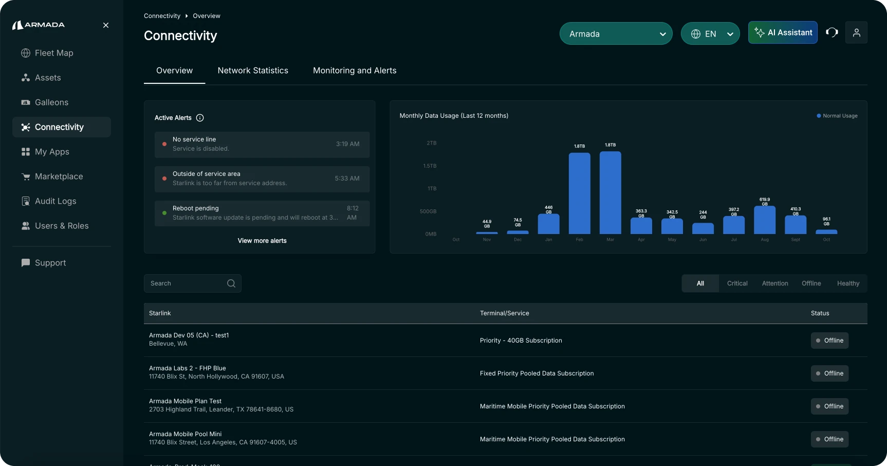Viewport: 887px width, 466px height.
Task: Click the Starlink column header
Action: point(160,313)
